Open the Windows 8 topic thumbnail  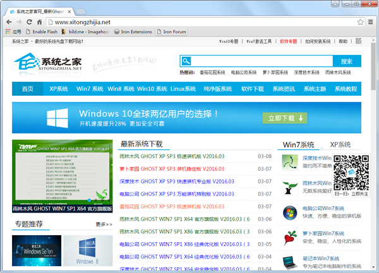88,250
